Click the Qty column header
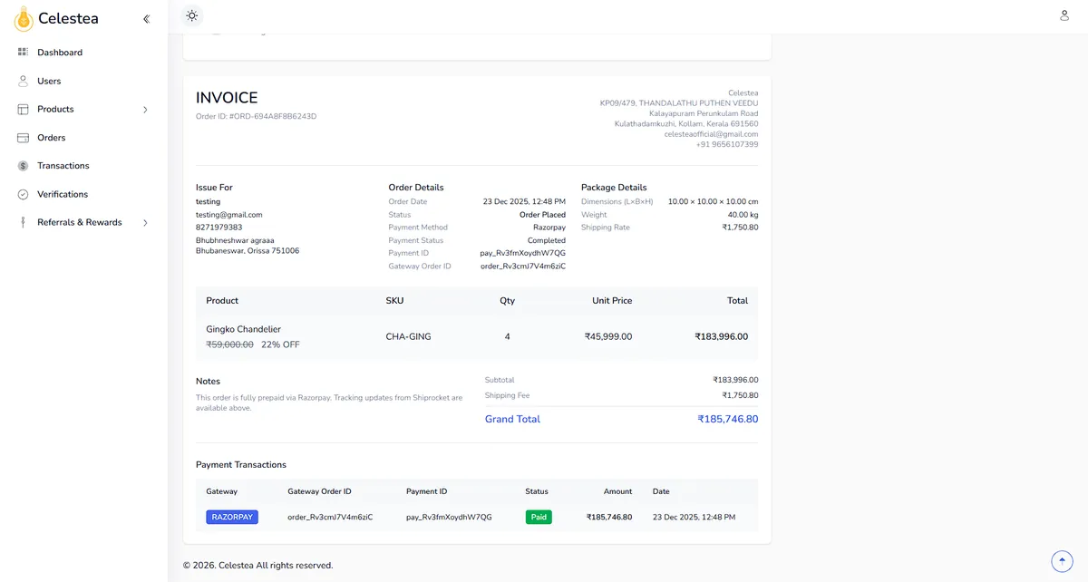The height and width of the screenshot is (582, 1088). 507,300
